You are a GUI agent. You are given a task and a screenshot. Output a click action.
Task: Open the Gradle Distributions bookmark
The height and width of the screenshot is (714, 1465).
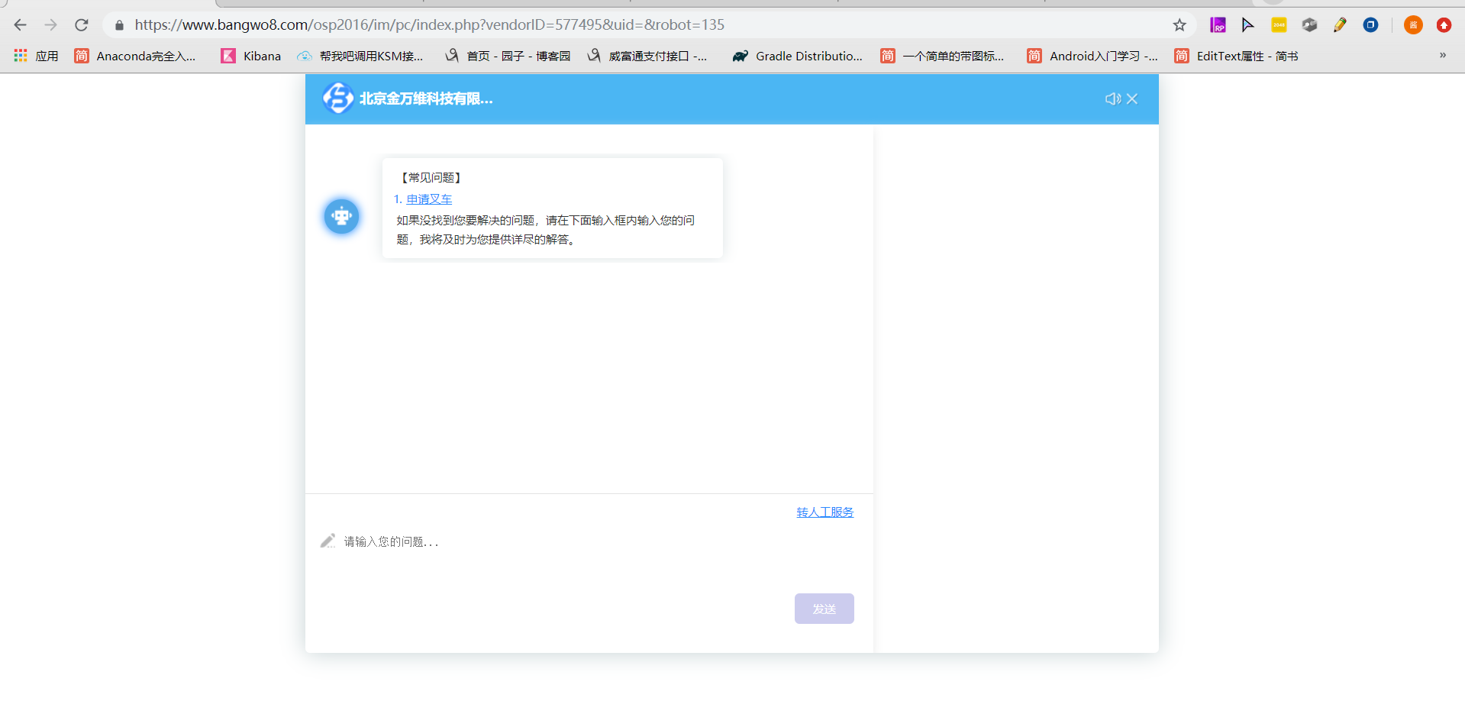click(798, 57)
